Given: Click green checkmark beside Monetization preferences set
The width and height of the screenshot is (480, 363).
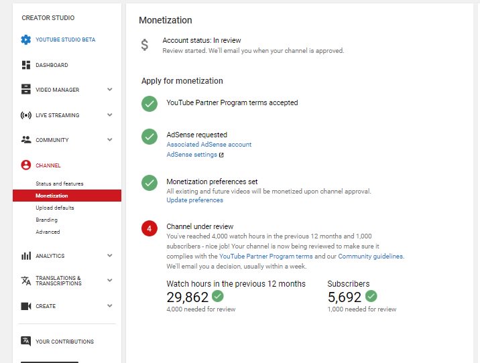Looking at the screenshot, I should click(x=149, y=183).
